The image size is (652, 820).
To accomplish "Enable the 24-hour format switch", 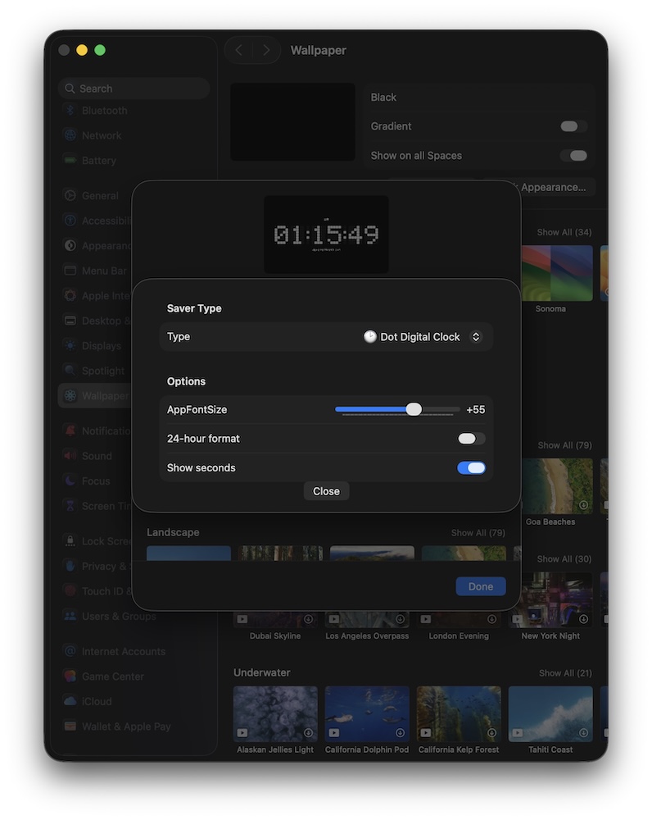I will pos(471,439).
